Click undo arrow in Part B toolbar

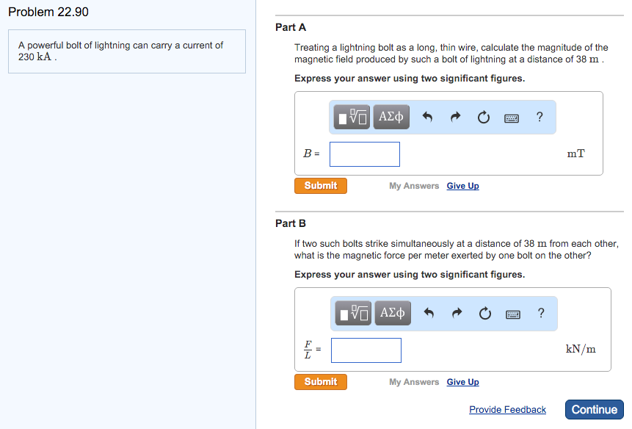429,314
